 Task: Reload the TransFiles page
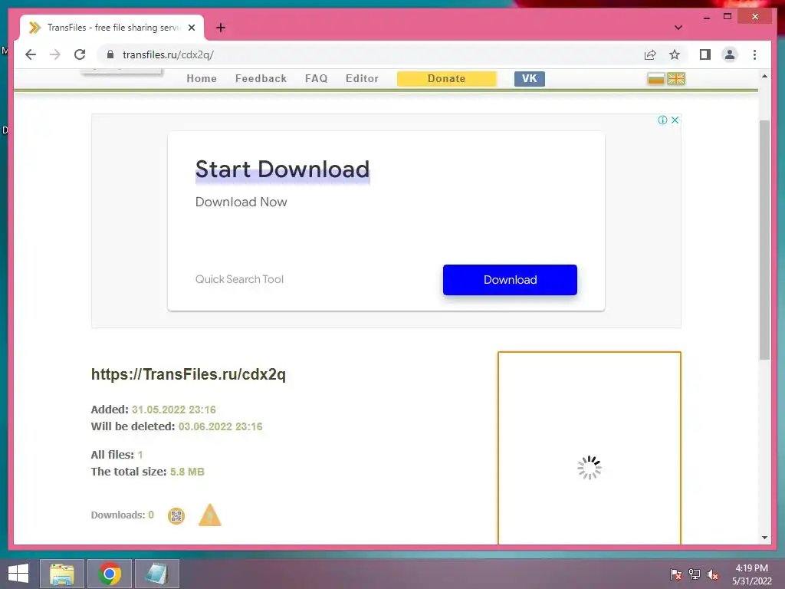click(80, 54)
